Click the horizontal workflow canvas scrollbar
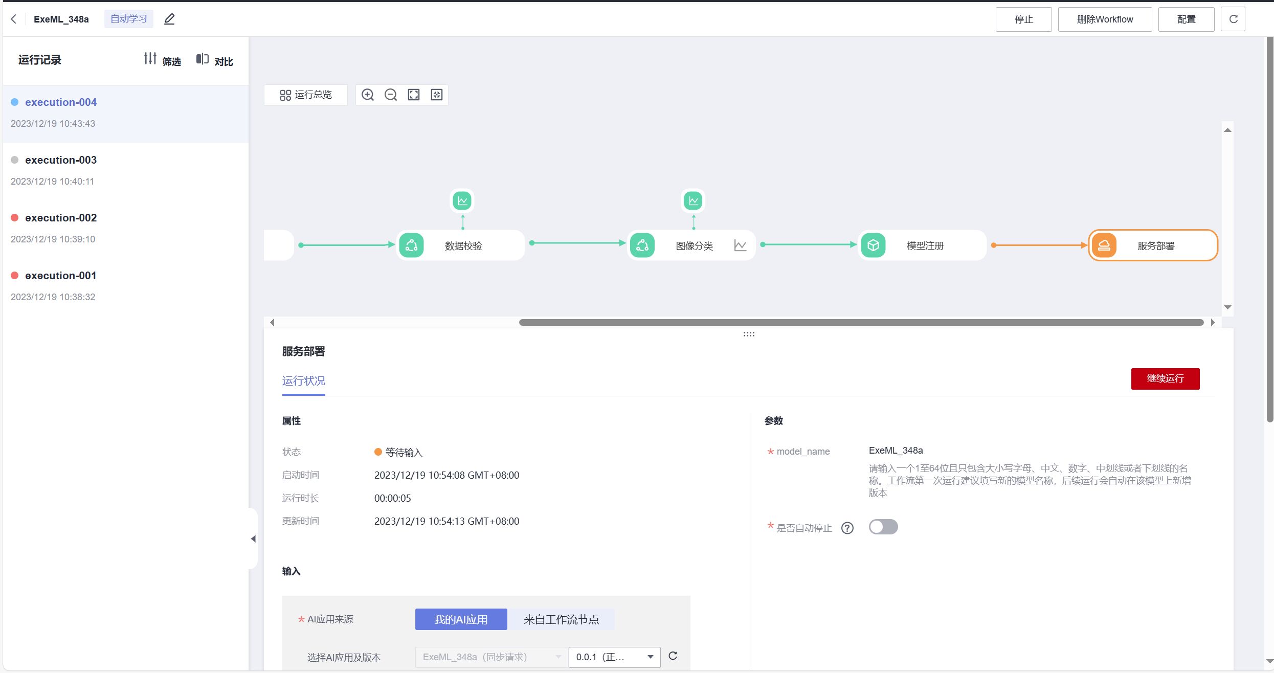This screenshot has height=673, width=1274. [861, 322]
